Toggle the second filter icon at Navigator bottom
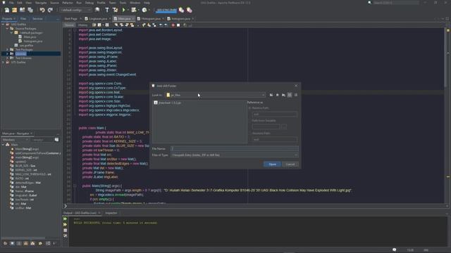The image size is (451, 253). pos(12,243)
